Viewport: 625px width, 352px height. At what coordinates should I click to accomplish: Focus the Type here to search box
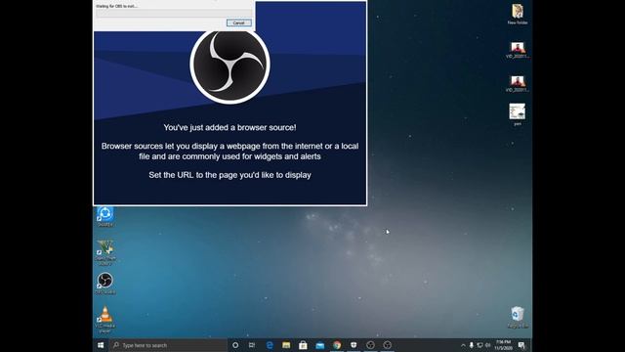(168, 345)
